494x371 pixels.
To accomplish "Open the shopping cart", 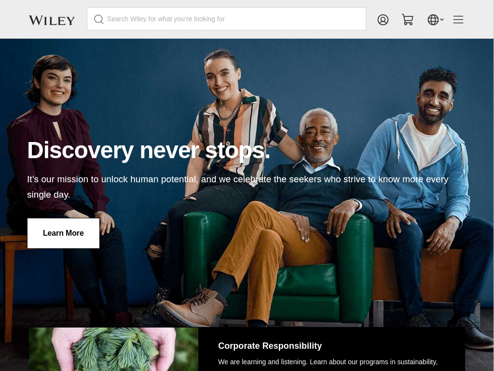I will [407, 19].
